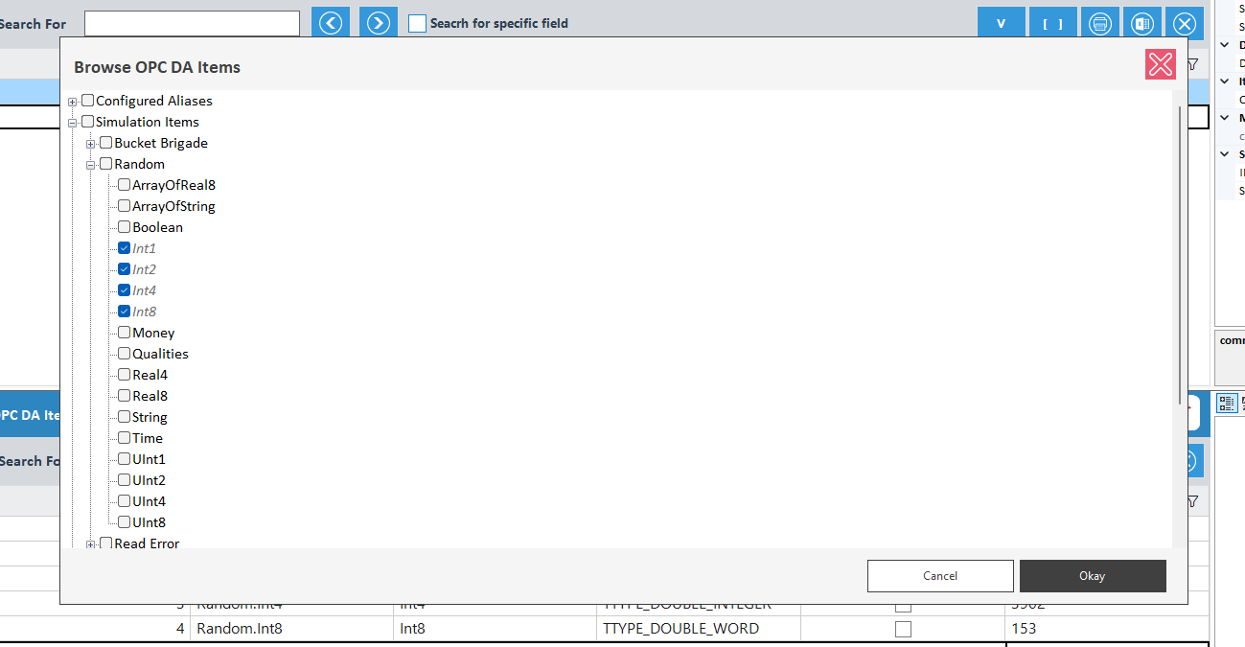Collapse the Random tree node
The width and height of the screenshot is (1245, 647).
click(91, 165)
